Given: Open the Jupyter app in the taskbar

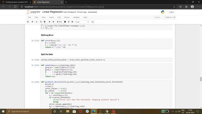Looking at the screenshot, I should tap(100, 111).
